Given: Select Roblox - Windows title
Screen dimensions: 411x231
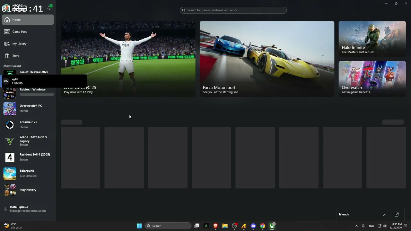Looking at the screenshot, I should [32, 90].
